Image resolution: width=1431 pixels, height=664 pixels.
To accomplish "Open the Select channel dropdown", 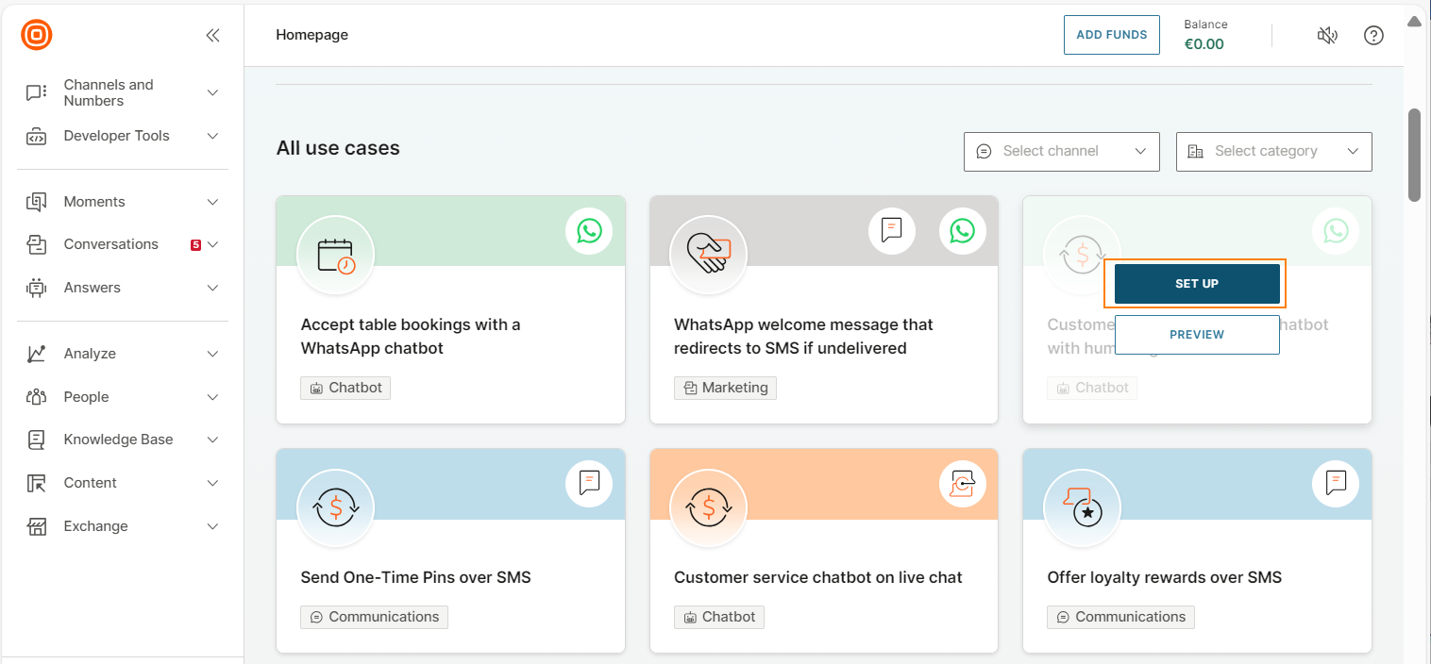I will pos(1061,152).
